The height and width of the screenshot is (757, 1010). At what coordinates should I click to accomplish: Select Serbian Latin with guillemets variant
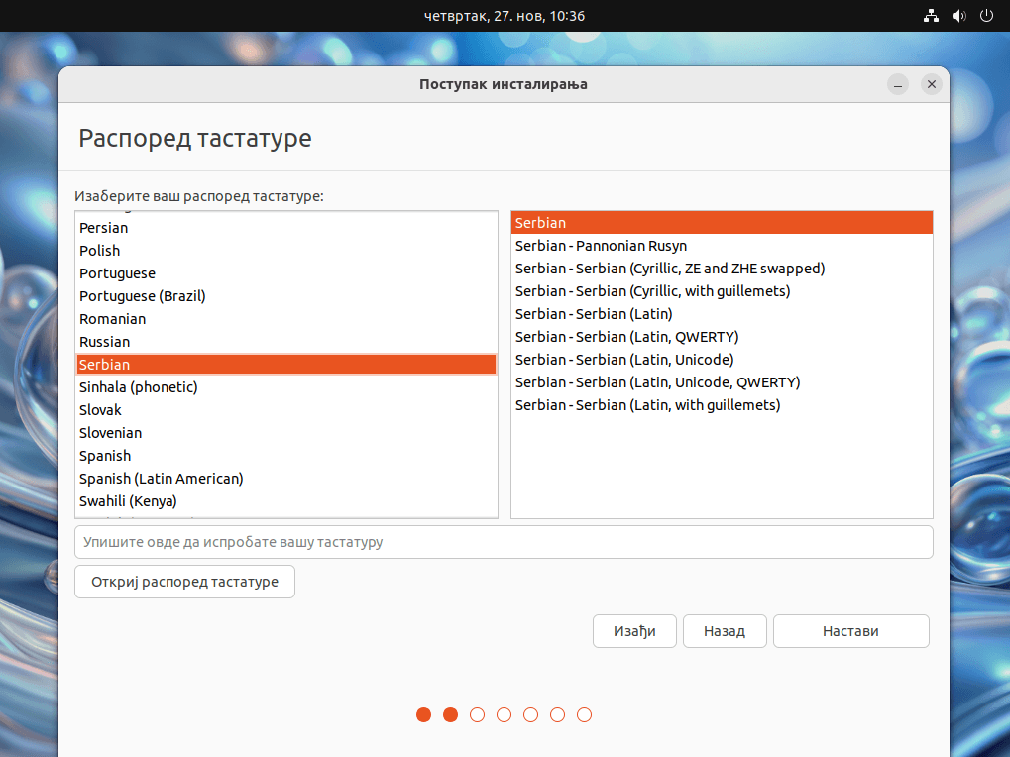point(722,405)
